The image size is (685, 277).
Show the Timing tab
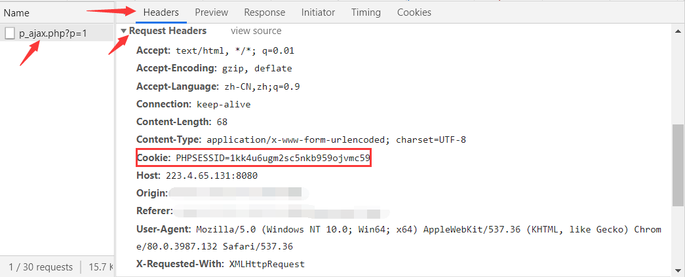click(366, 12)
